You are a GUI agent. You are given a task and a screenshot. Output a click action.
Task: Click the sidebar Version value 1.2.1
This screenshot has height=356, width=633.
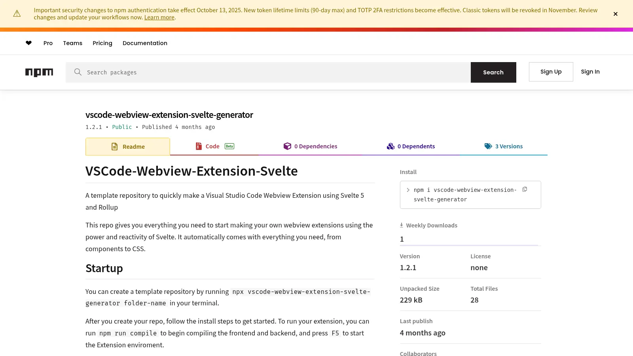click(408, 268)
